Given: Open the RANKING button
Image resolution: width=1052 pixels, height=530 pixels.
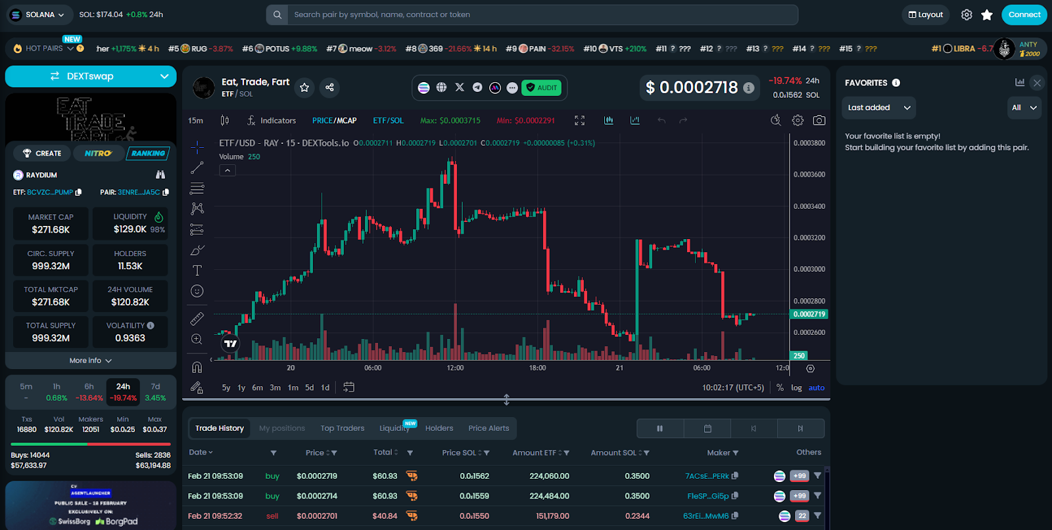Looking at the screenshot, I should pos(148,153).
